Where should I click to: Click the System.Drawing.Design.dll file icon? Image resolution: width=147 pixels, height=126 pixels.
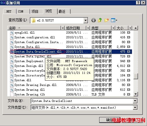12,85
